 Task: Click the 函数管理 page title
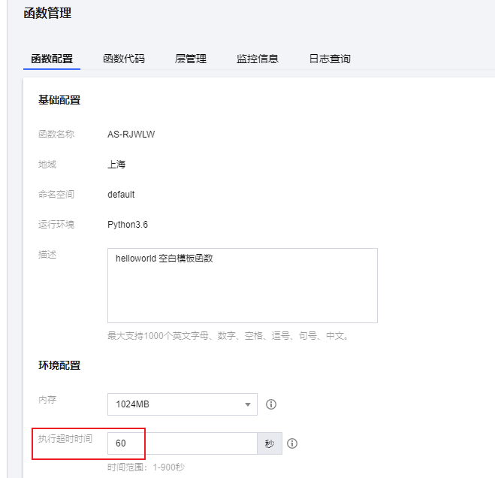click(x=47, y=14)
